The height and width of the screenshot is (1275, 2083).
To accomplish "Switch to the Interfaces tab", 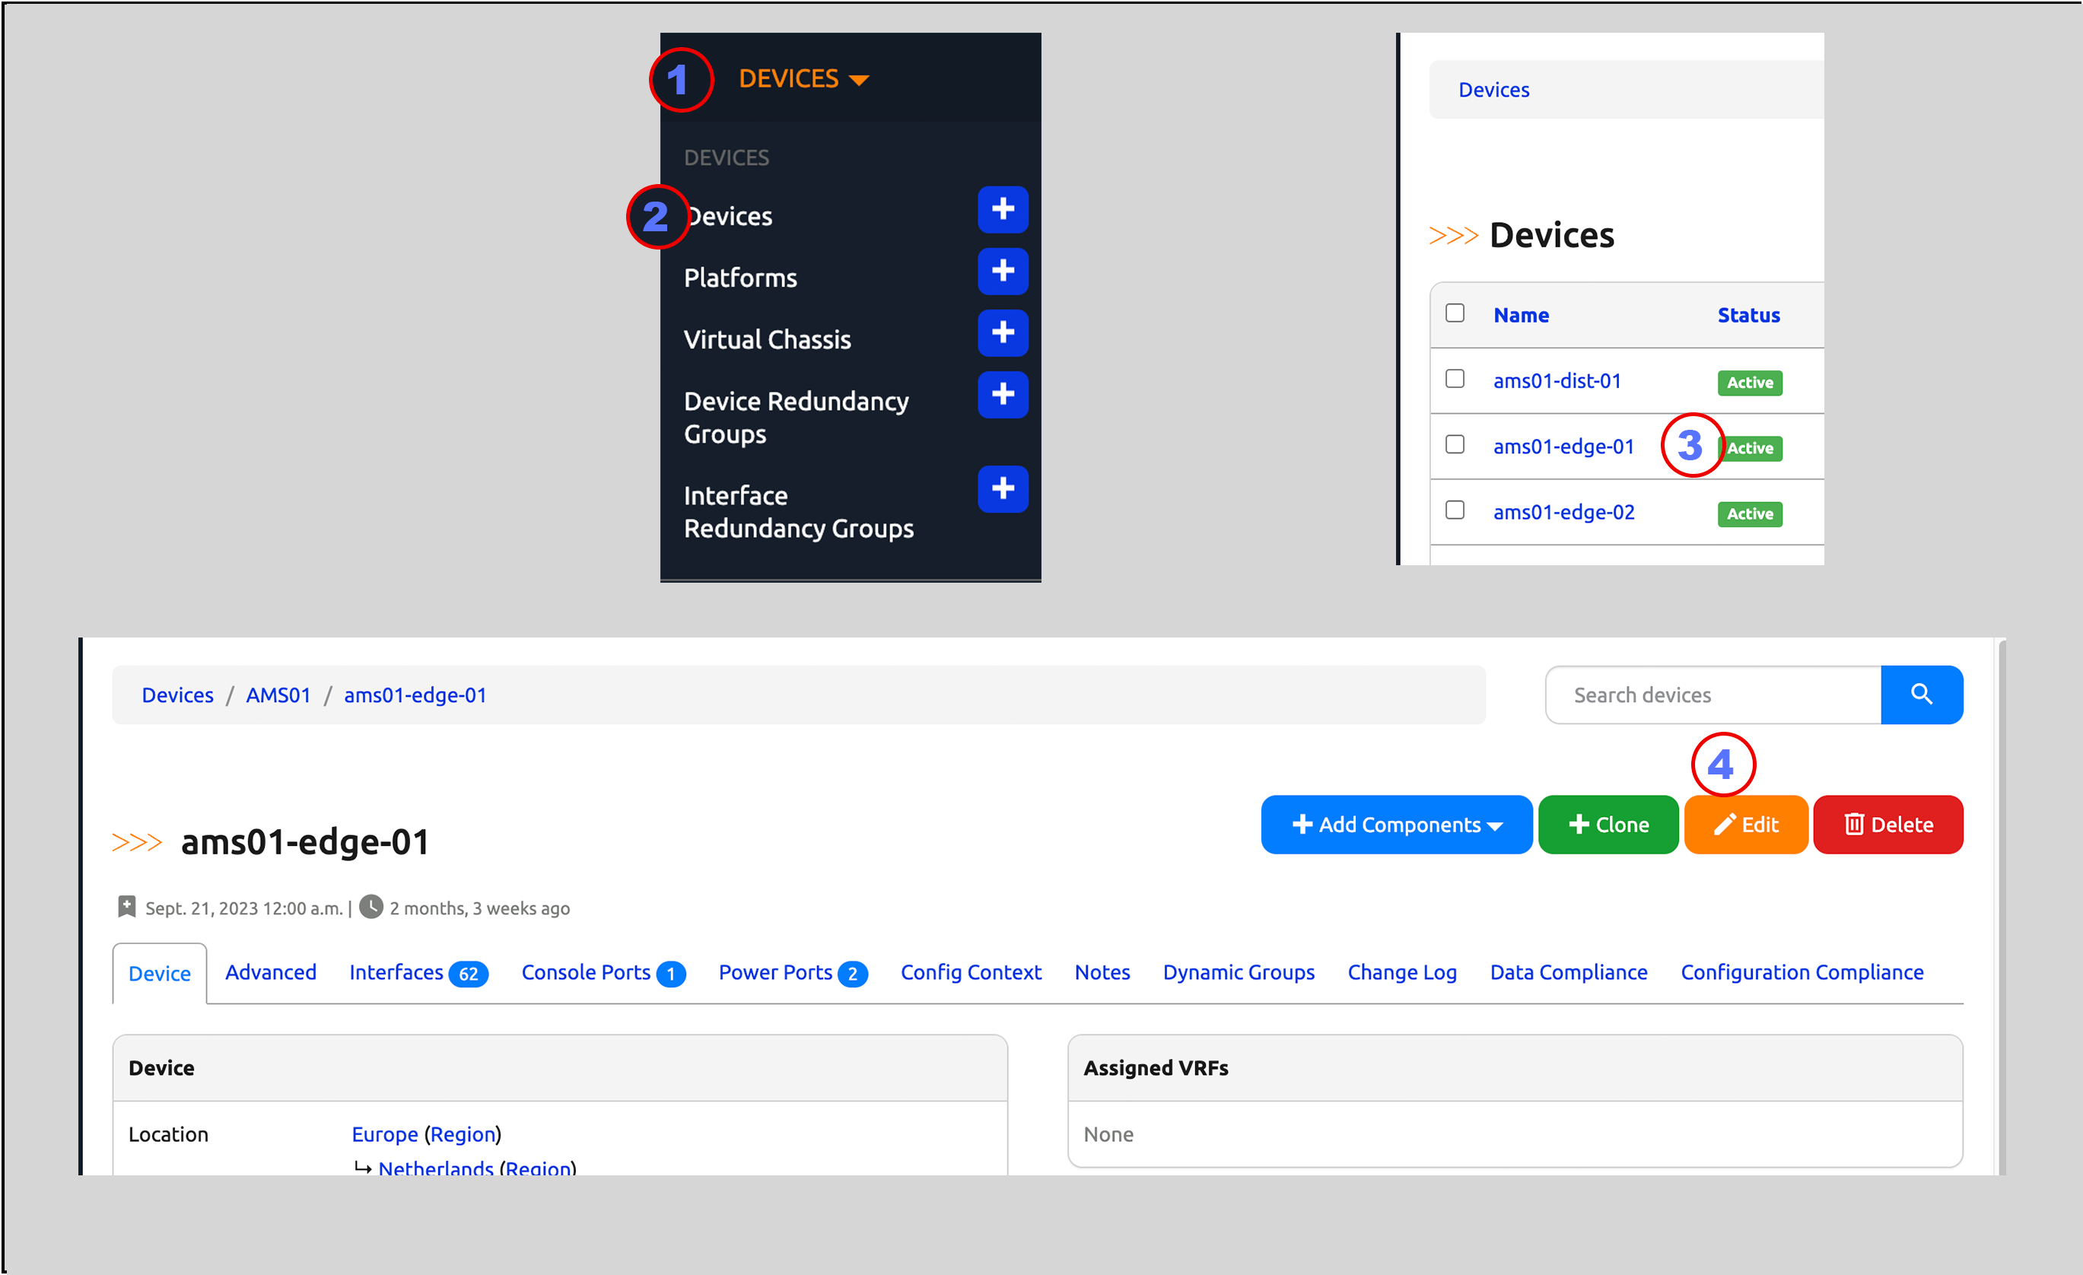I will point(396,972).
